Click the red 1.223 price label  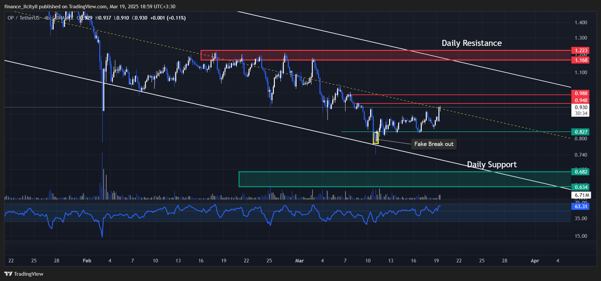pyautogui.click(x=580, y=51)
